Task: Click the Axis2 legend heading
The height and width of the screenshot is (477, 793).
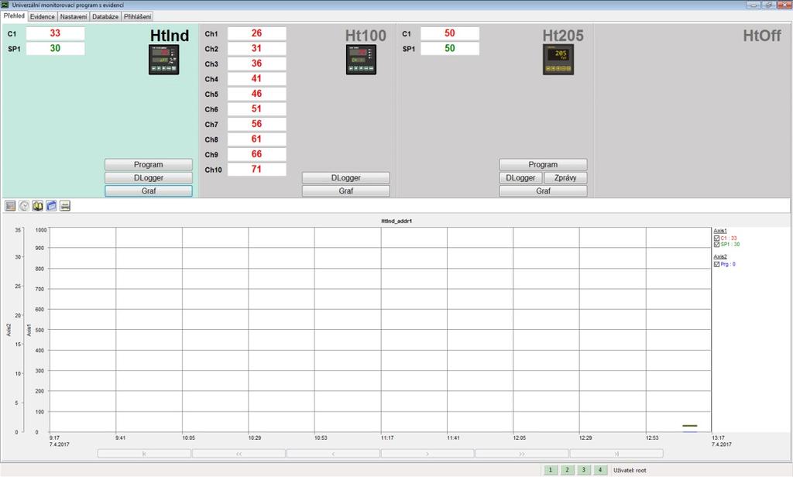Action: 720,257
